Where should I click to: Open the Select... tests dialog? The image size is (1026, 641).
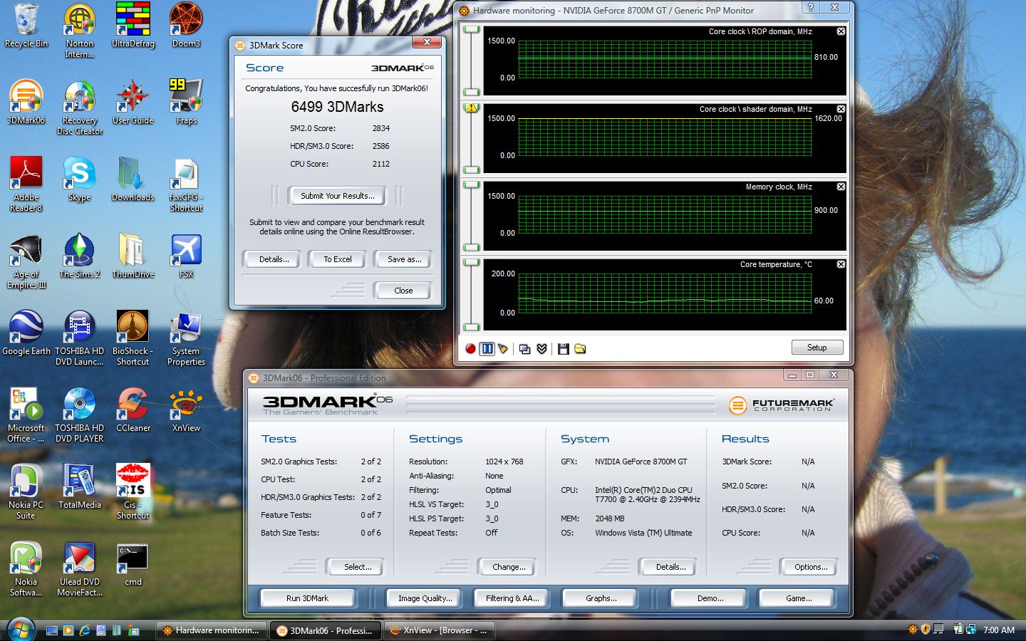click(358, 567)
